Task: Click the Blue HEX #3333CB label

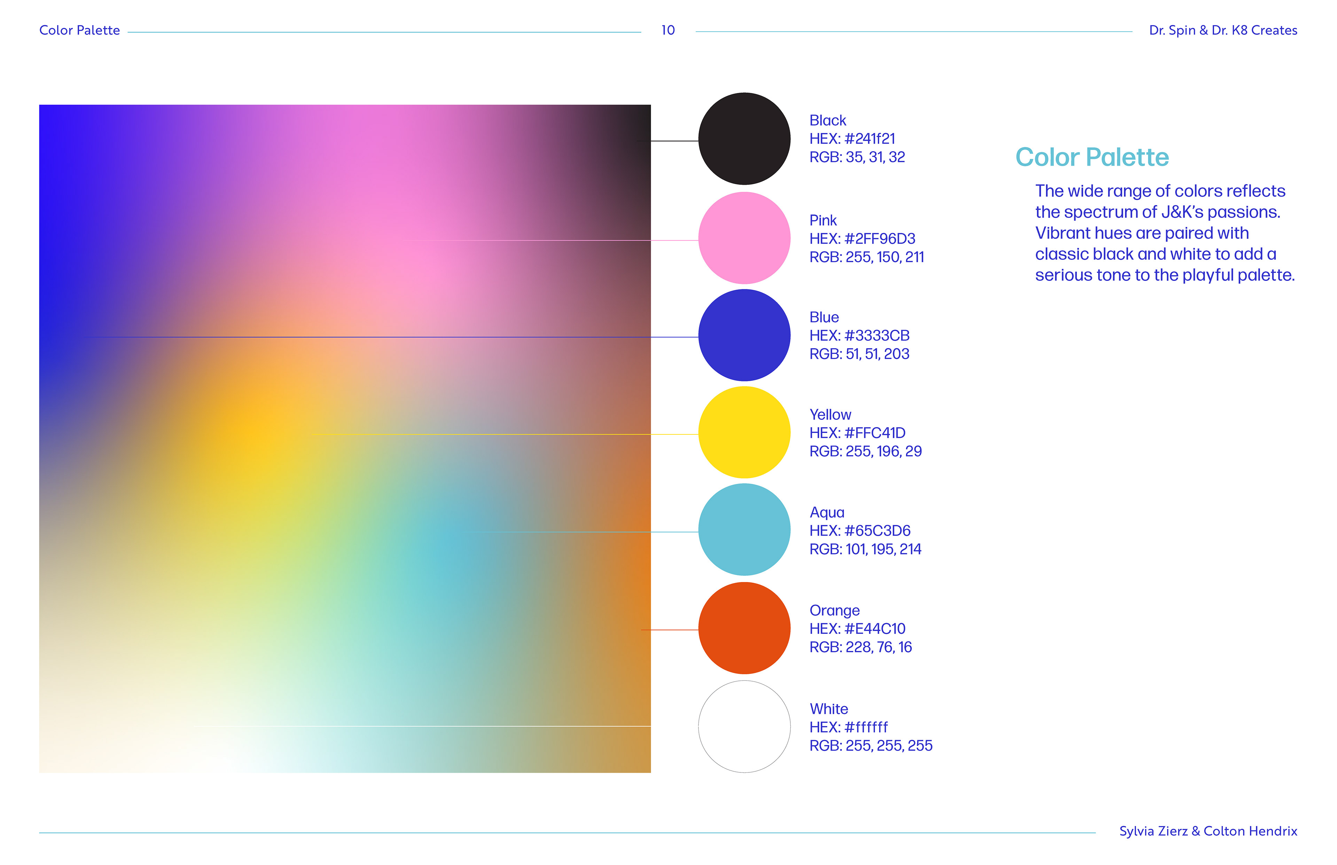Action: coord(859,336)
